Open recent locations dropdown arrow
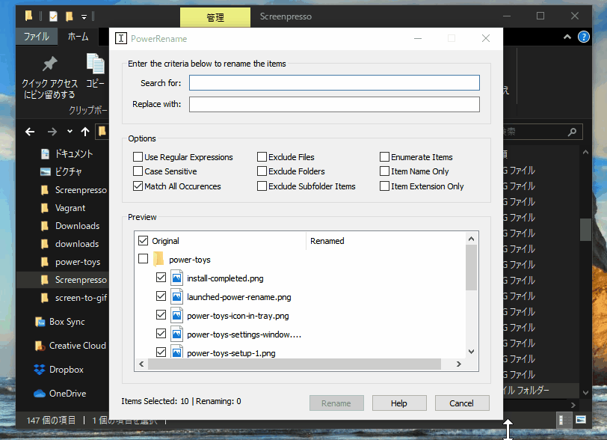This screenshot has height=440, width=607. click(70, 132)
